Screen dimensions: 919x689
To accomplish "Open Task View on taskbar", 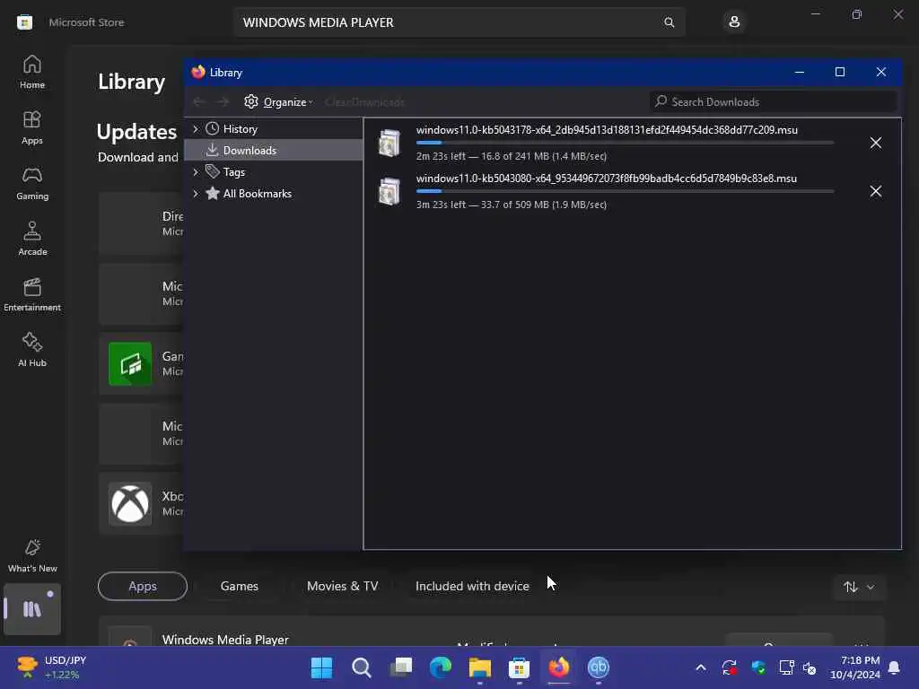I will click(x=401, y=667).
